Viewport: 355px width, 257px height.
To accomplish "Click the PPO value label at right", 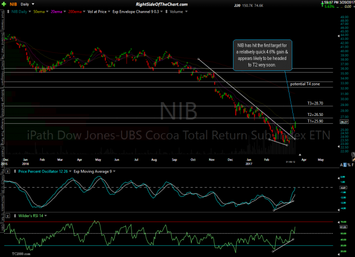I will (343, 188).
